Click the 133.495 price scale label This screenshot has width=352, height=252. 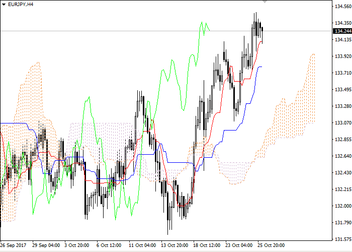coord(343,90)
